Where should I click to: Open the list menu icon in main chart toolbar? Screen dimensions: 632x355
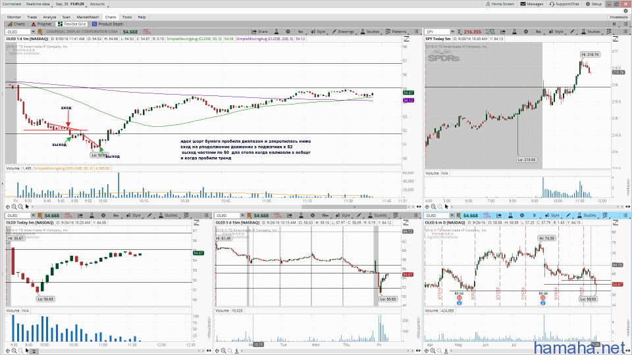416,32
